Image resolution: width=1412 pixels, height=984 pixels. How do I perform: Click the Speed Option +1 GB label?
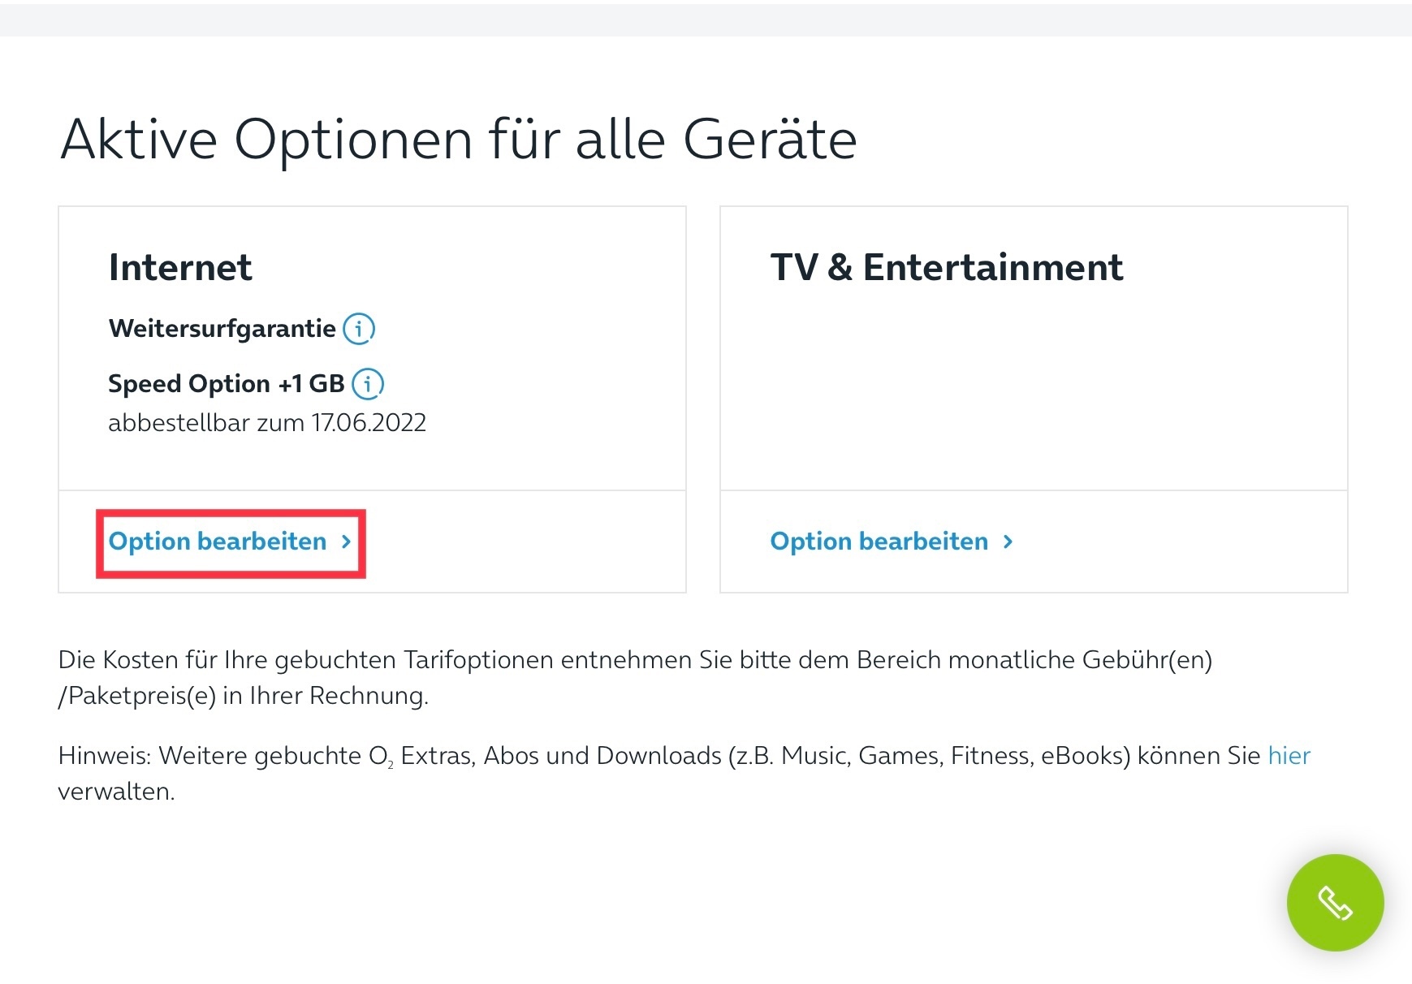[227, 383]
